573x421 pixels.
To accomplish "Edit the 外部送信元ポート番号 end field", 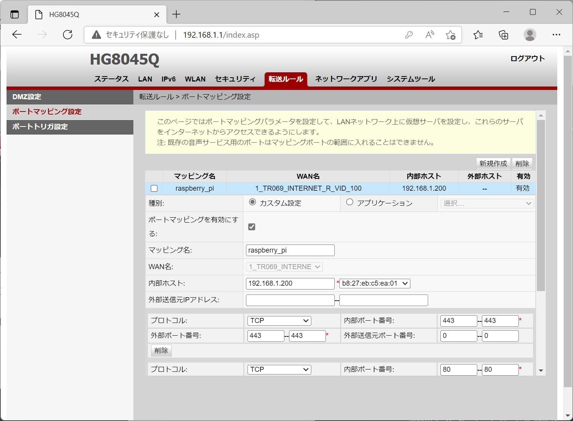I will point(500,336).
